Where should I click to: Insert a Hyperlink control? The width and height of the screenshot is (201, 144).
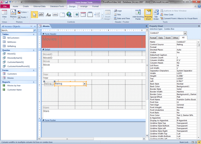tap(69, 15)
